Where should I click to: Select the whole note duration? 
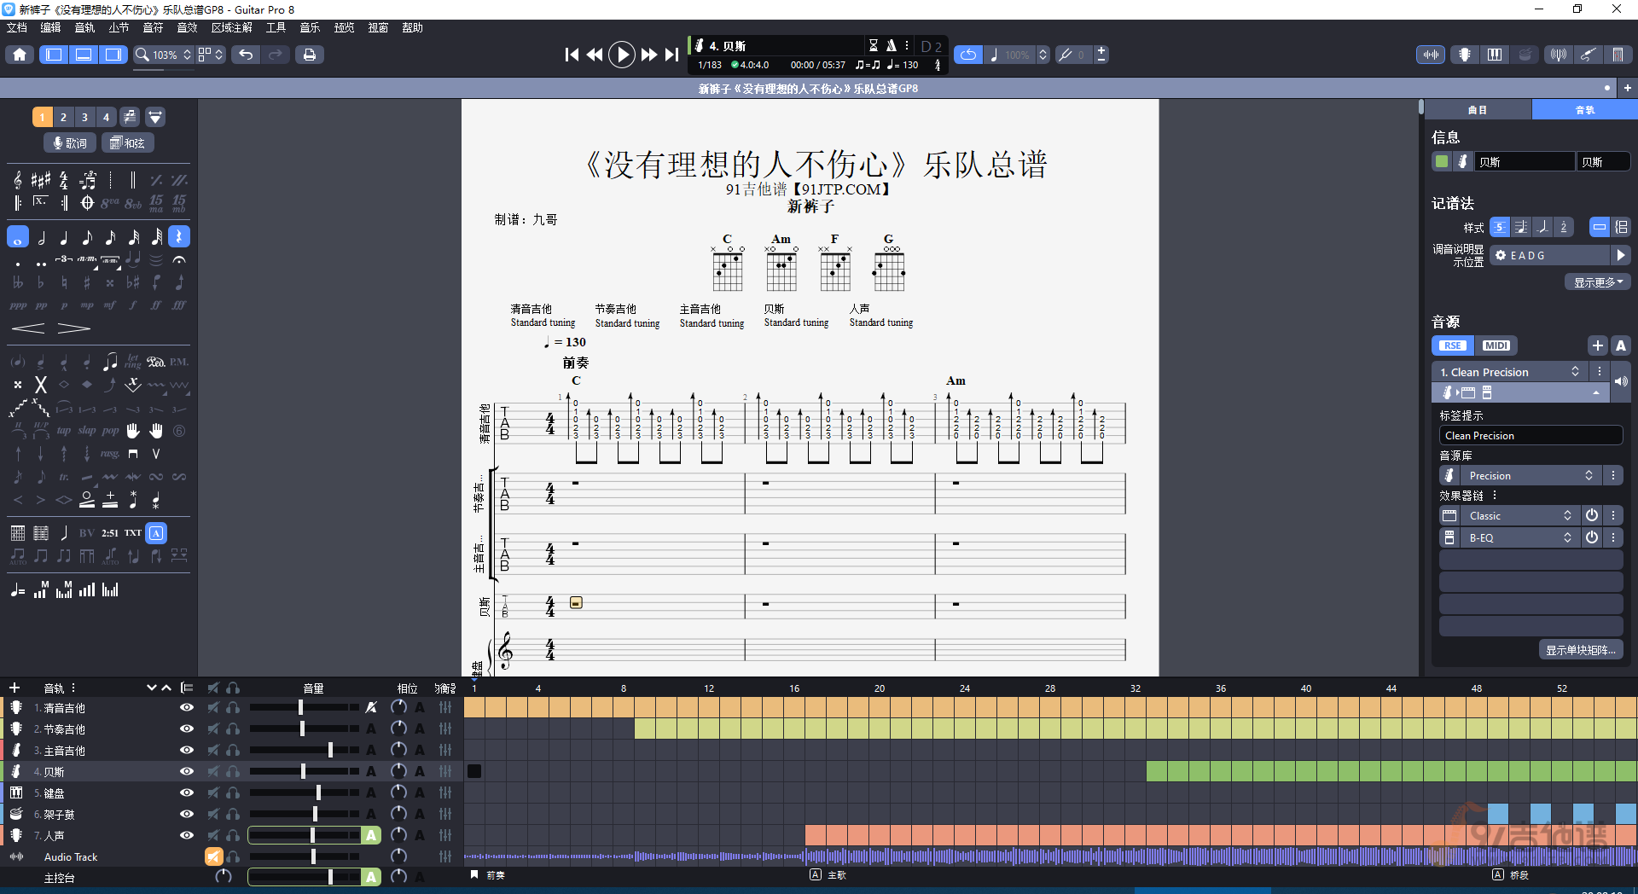[18, 237]
